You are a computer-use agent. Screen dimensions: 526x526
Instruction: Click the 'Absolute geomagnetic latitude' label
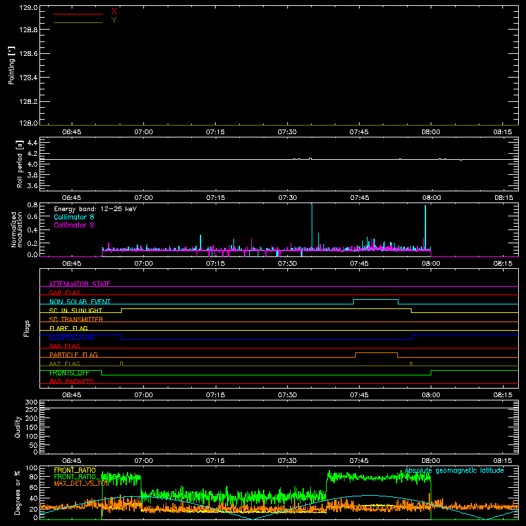coord(454,471)
